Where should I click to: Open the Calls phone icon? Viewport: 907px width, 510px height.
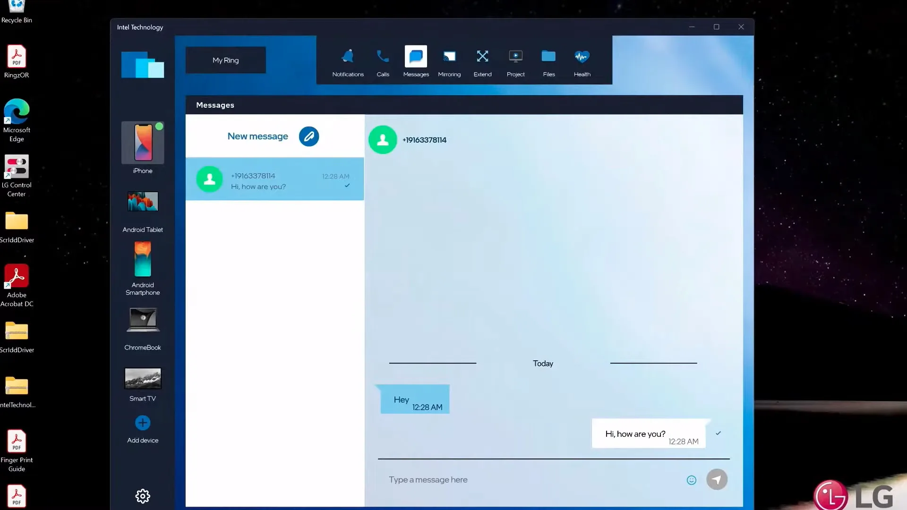point(383,57)
